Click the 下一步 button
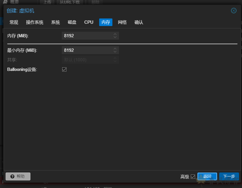Viewport: 242px width, 188px height. pyautogui.click(x=229, y=176)
